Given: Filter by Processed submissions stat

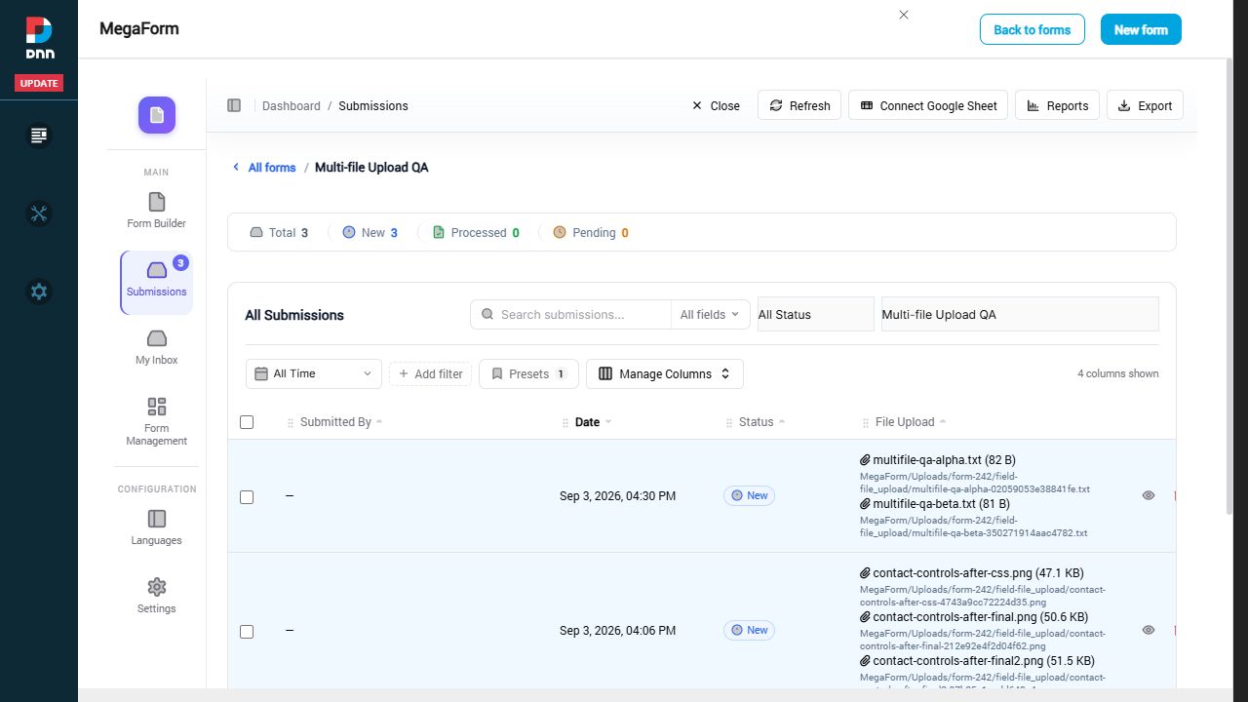Looking at the screenshot, I should 476,232.
